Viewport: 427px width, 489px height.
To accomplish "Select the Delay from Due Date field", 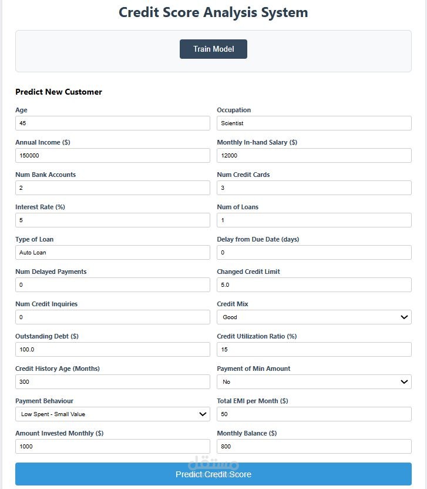I will tap(314, 252).
